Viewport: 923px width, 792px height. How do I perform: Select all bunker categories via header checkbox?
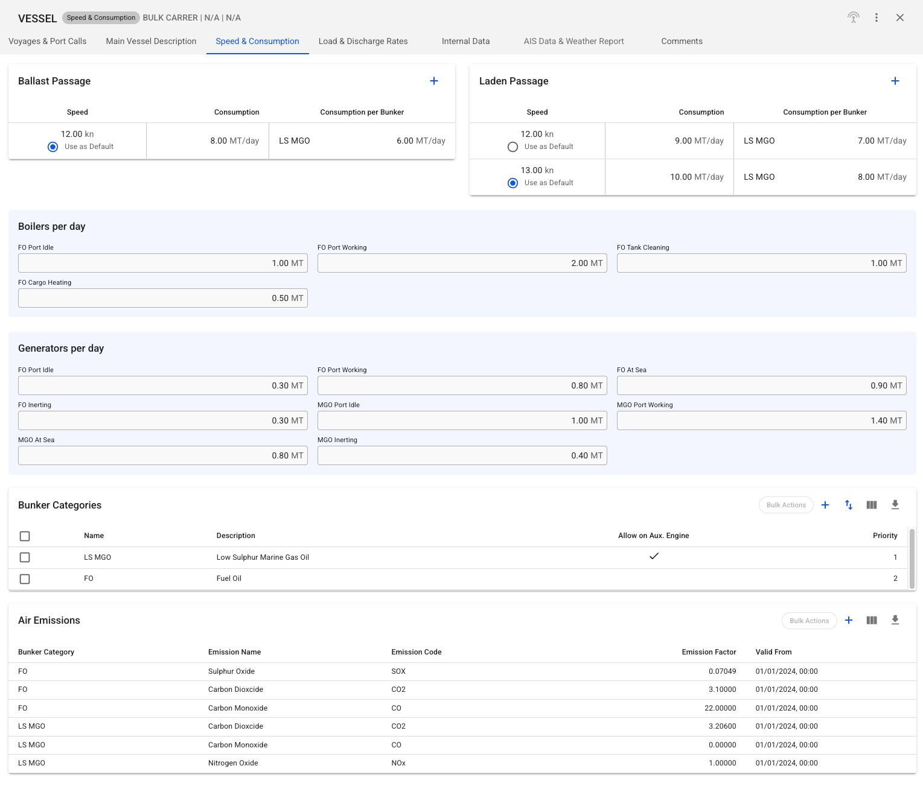[25, 536]
